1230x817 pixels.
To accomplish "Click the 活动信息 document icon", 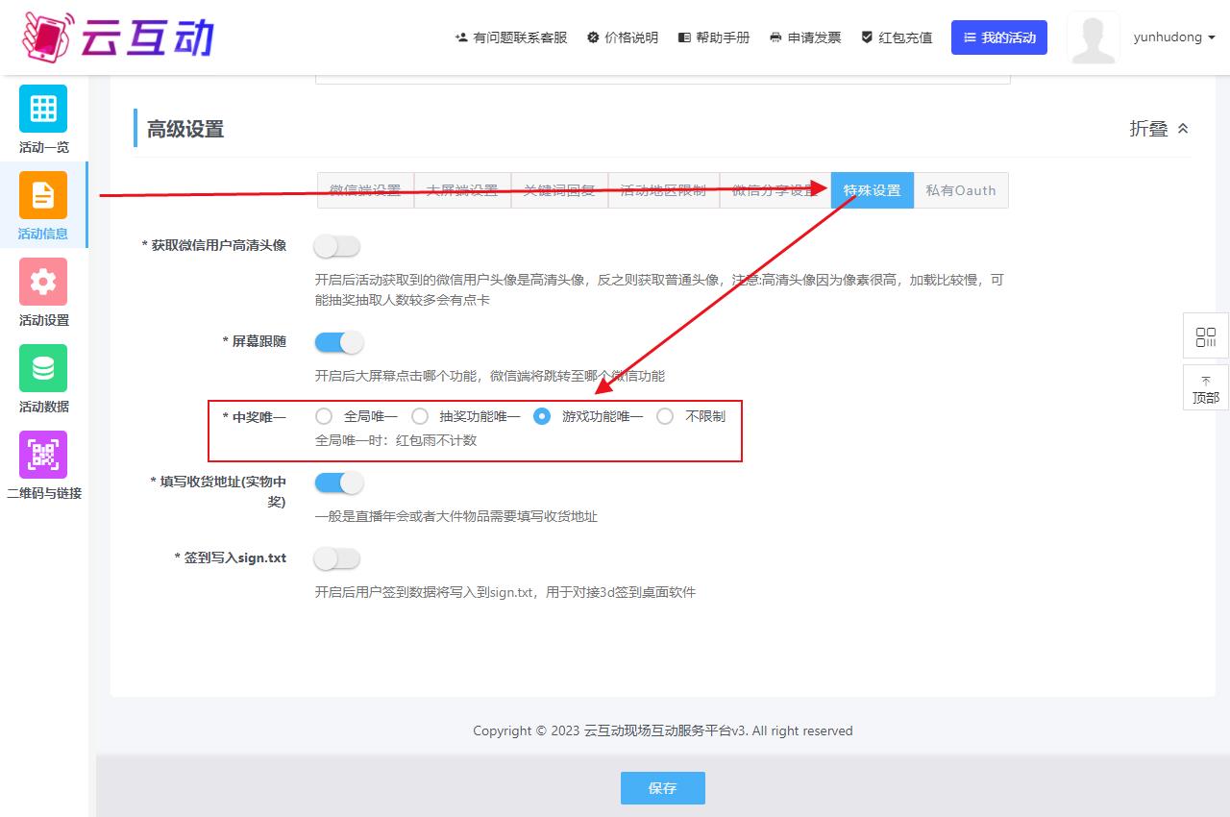I will pyautogui.click(x=43, y=195).
